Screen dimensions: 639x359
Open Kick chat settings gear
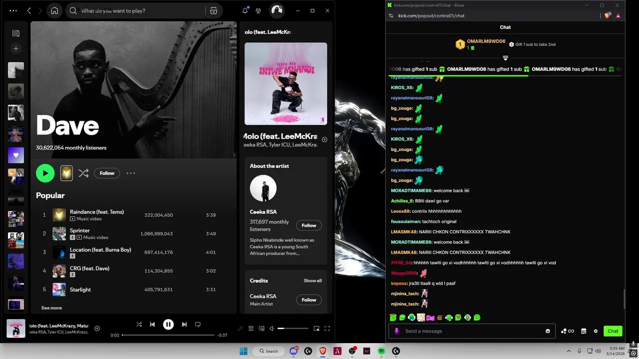[x=596, y=331]
